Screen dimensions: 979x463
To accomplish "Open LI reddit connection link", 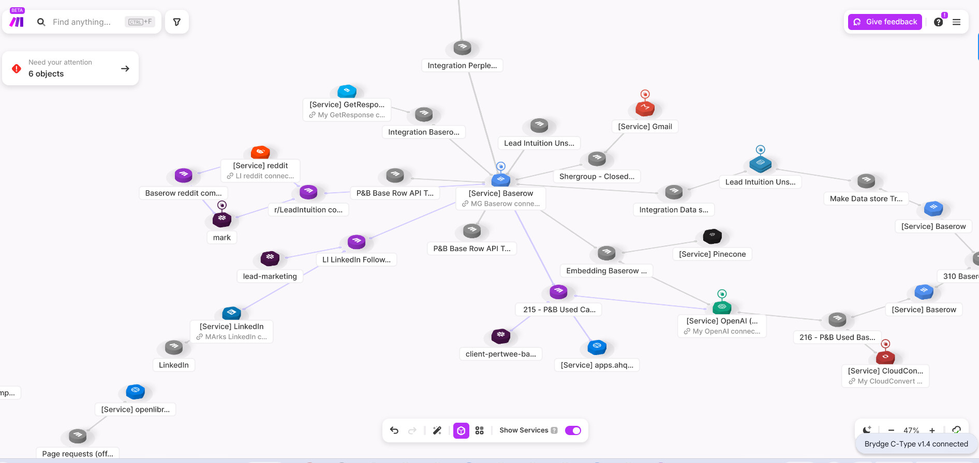I will (x=260, y=176).
